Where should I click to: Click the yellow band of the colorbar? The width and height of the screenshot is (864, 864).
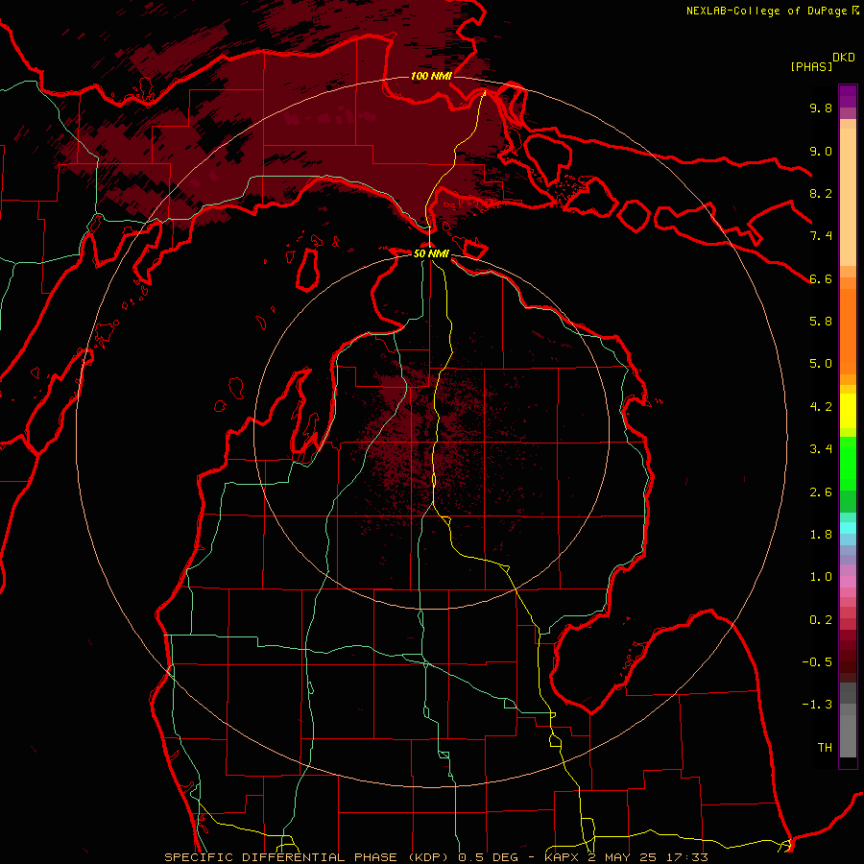tap(848, 411)
